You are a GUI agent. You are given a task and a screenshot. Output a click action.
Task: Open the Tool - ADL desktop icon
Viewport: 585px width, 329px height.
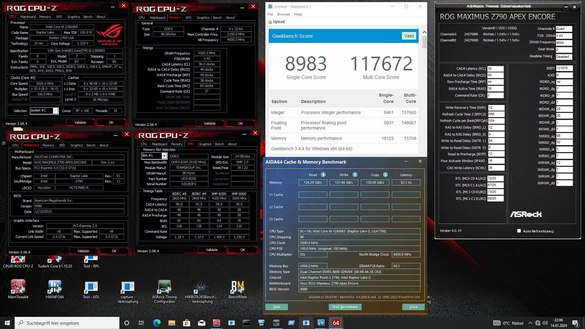[x=91, y=289]
